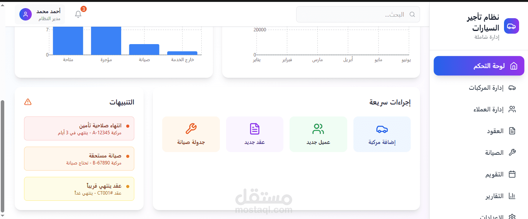Select العقود in the sidebar

pos(479,131)
